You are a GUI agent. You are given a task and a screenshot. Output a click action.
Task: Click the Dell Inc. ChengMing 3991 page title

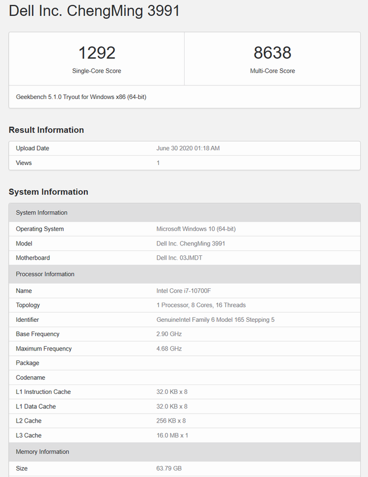point(94,11)
